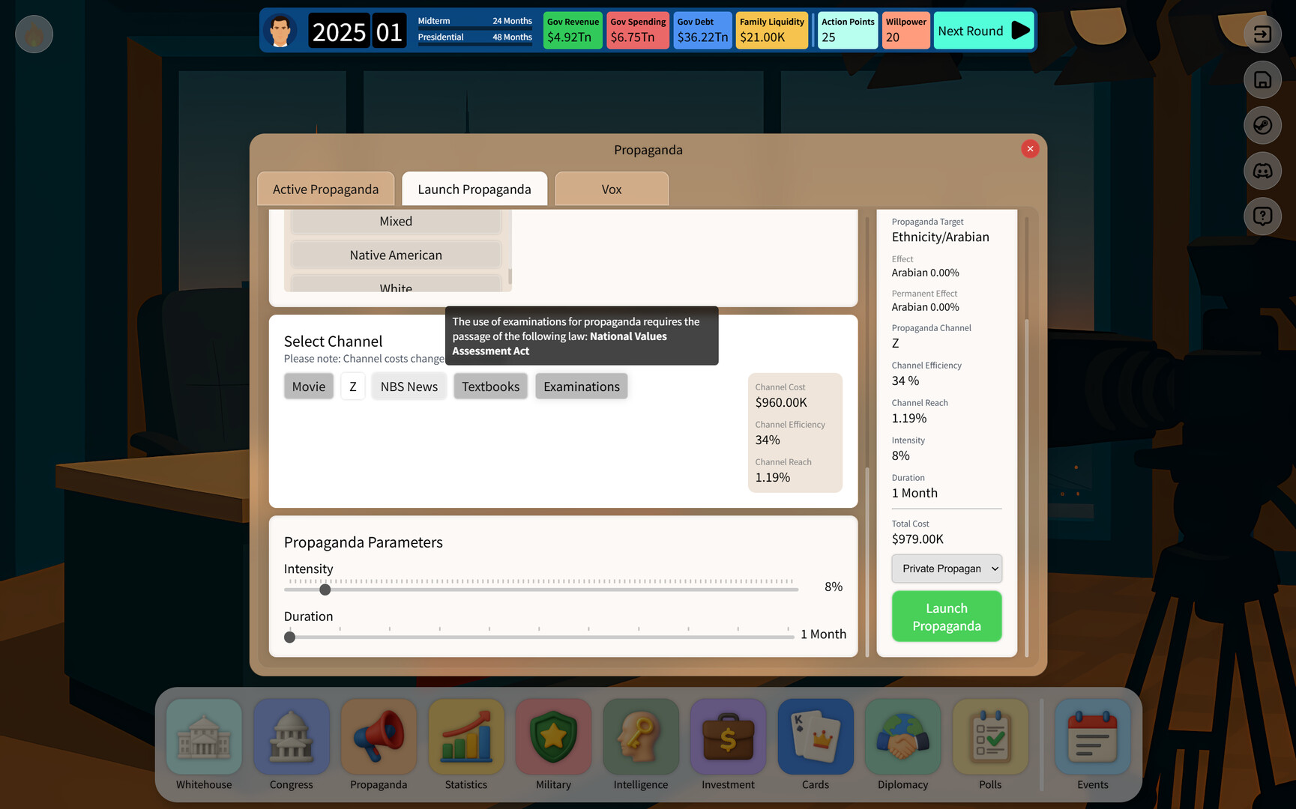
Task: Click the ethnicity list scrollbar
Action: pyautogui.click(x=510, y=276)
